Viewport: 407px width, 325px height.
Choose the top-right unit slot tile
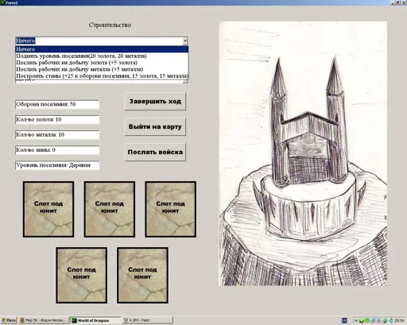(x=170, y=209)
